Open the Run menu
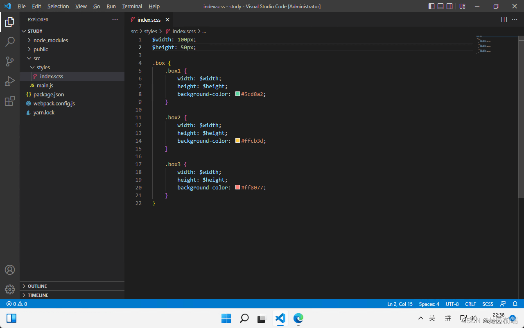This screenshot has width=524, height=328. pos(111,6)
